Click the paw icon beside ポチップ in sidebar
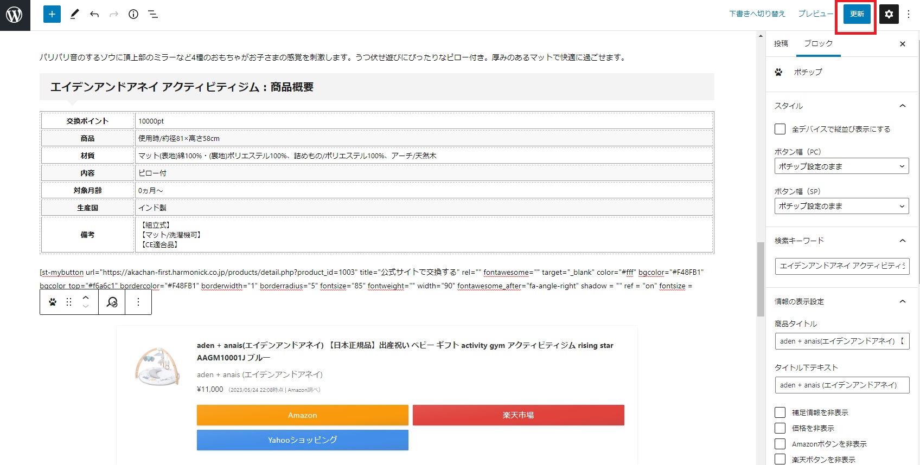This screenshot has width=920, height=465. 779,72
